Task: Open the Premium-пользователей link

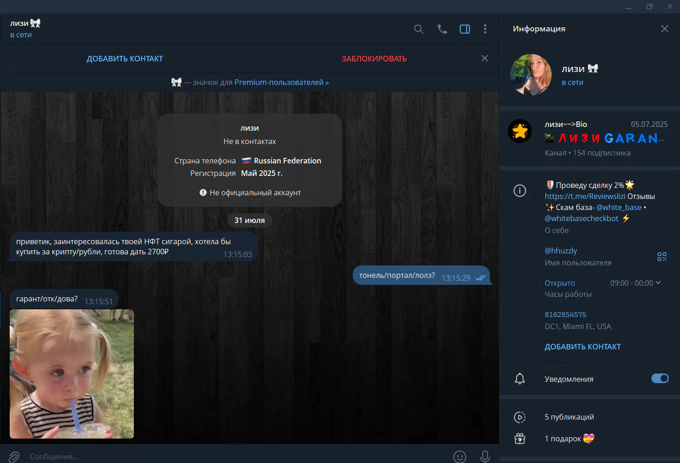Action: (x=282, y=82)
